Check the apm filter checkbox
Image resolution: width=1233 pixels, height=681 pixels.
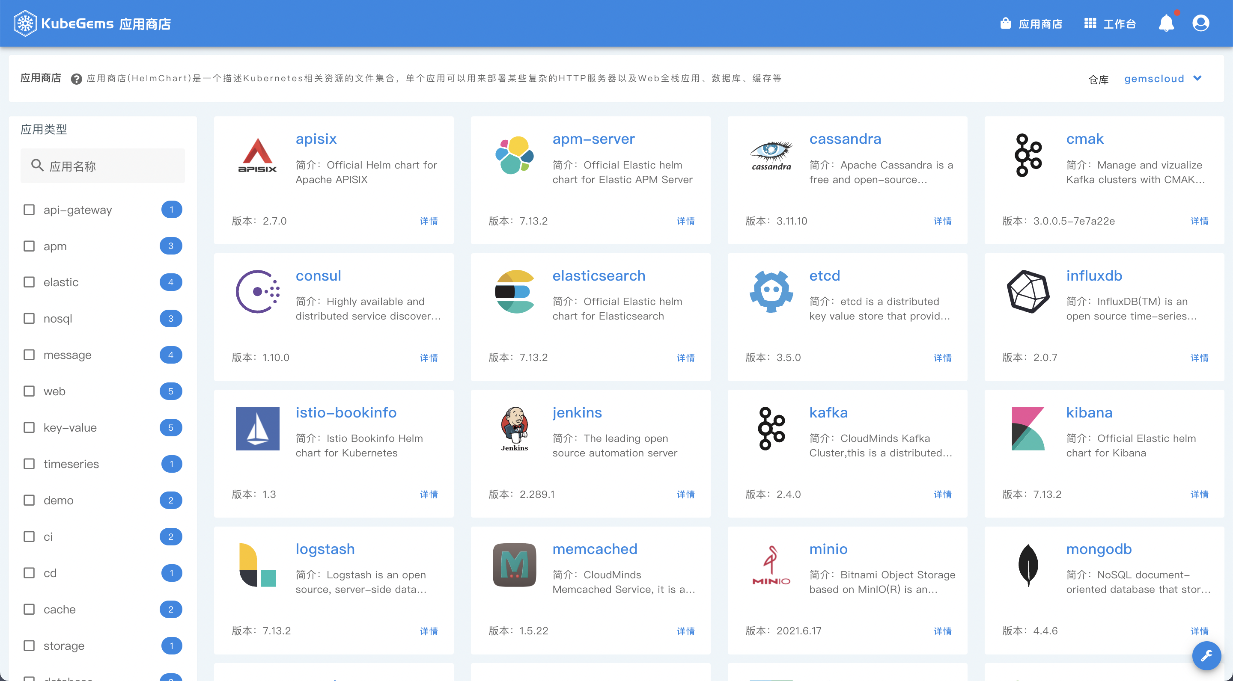point(29,246)
